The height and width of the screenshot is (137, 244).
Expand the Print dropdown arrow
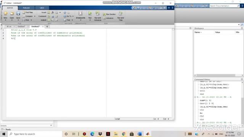(x=31, y=20)
